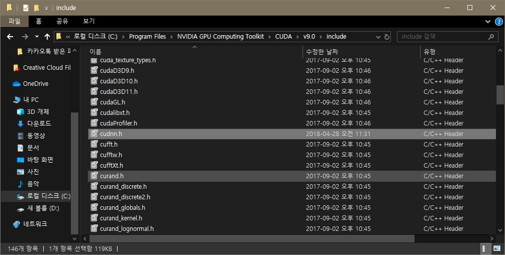Screen dimensions: 505x255
Task: Open the Help question mark icon
Action: 498,22
